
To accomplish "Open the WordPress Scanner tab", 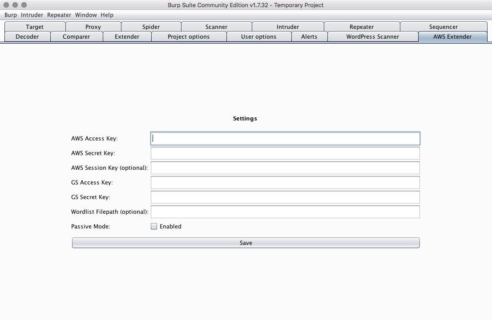I will [373, 36].
